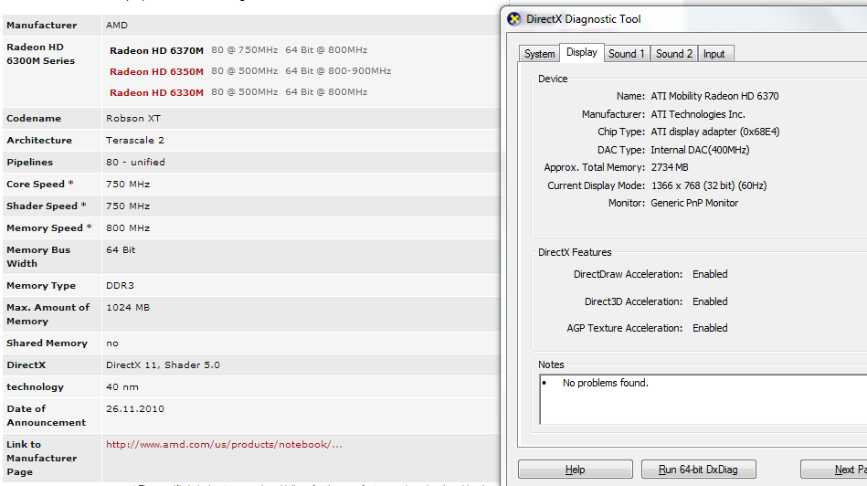Click the ATI Mobility Radeon HD 6370 name
The width and height of the screenshot is (867, 486).
point(714,96)
